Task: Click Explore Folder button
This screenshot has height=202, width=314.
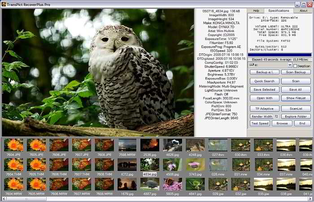Action: pos(296,116)
